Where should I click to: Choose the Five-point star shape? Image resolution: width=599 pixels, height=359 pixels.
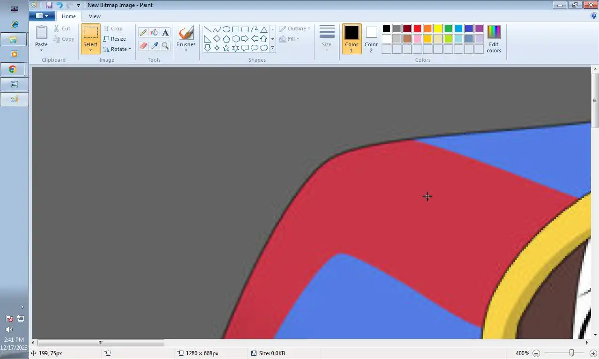226,48
